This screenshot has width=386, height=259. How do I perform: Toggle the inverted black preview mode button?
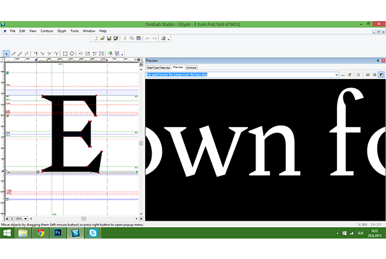click(382, 75)
